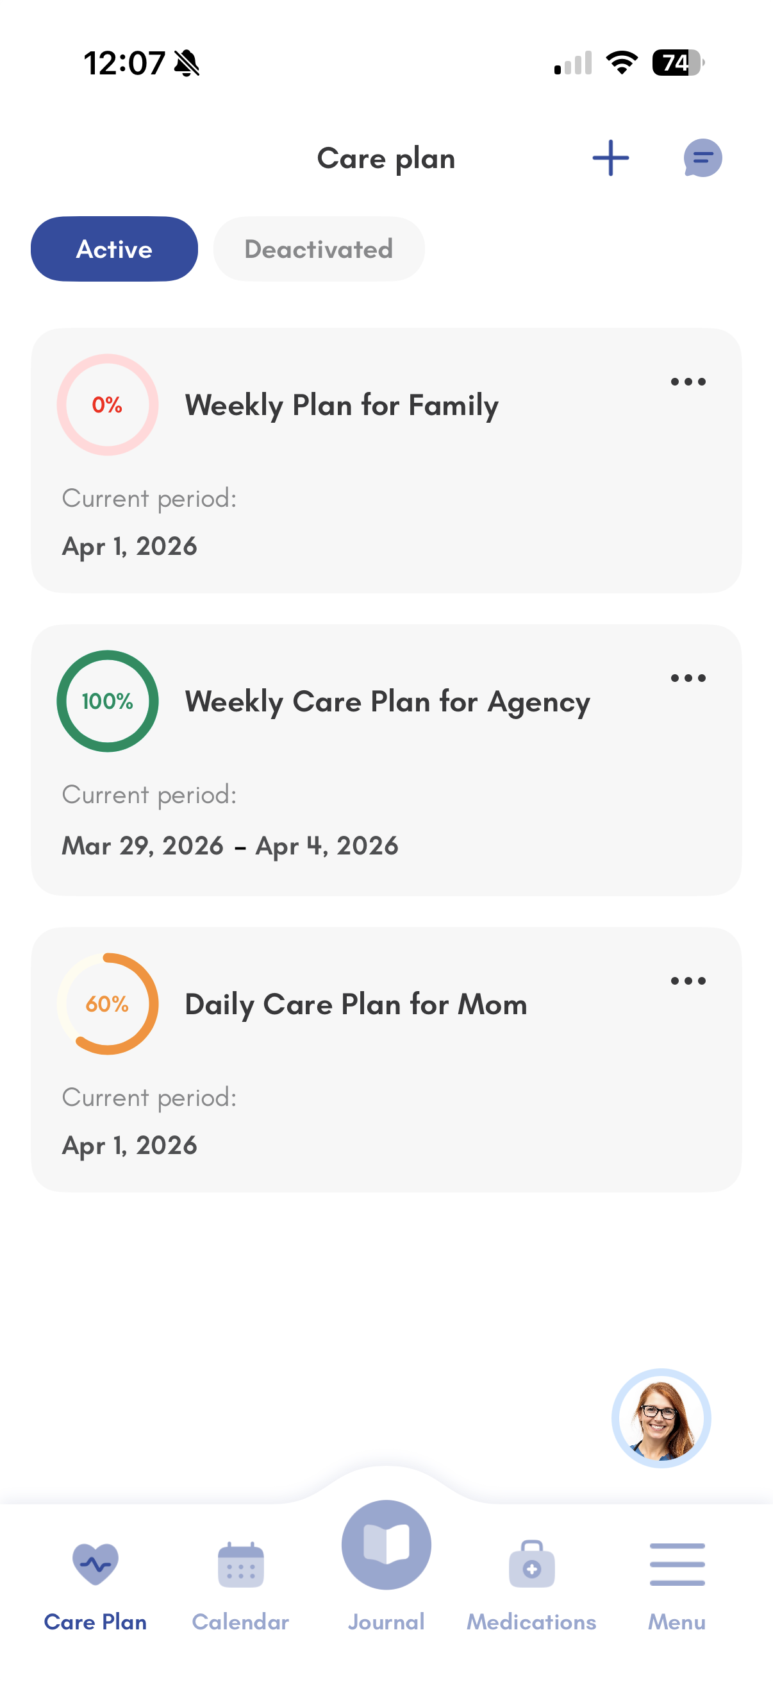Open the Daily Care Plan for Mom title
Image resolution: width=773 pixels, height=1682 pixels.
coord(356,1004)
